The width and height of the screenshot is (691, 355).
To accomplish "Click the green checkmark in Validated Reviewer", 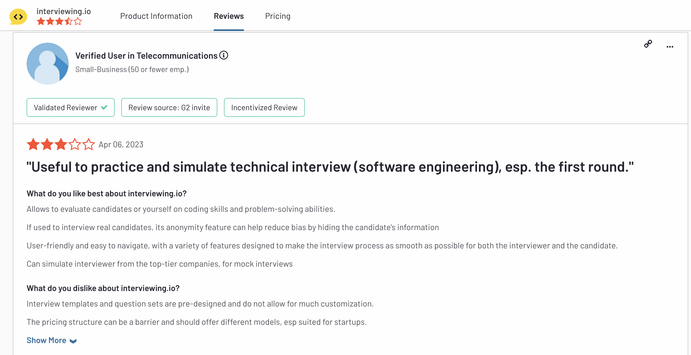I will 104,107.
